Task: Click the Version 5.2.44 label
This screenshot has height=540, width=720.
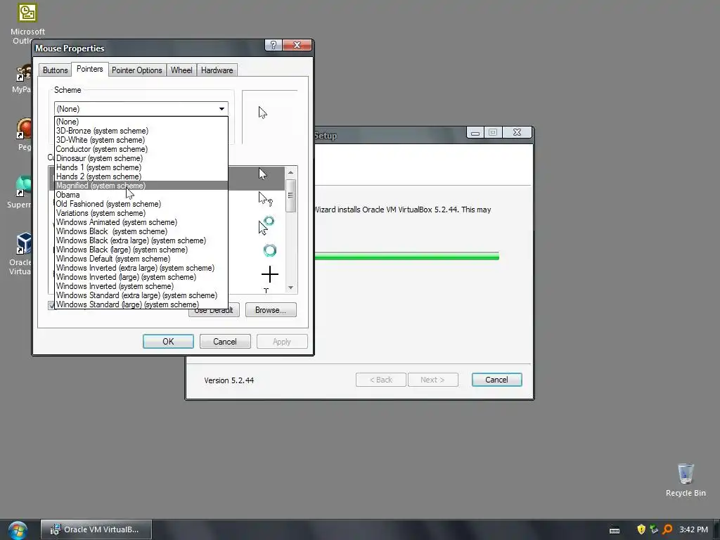Action: 229,380
